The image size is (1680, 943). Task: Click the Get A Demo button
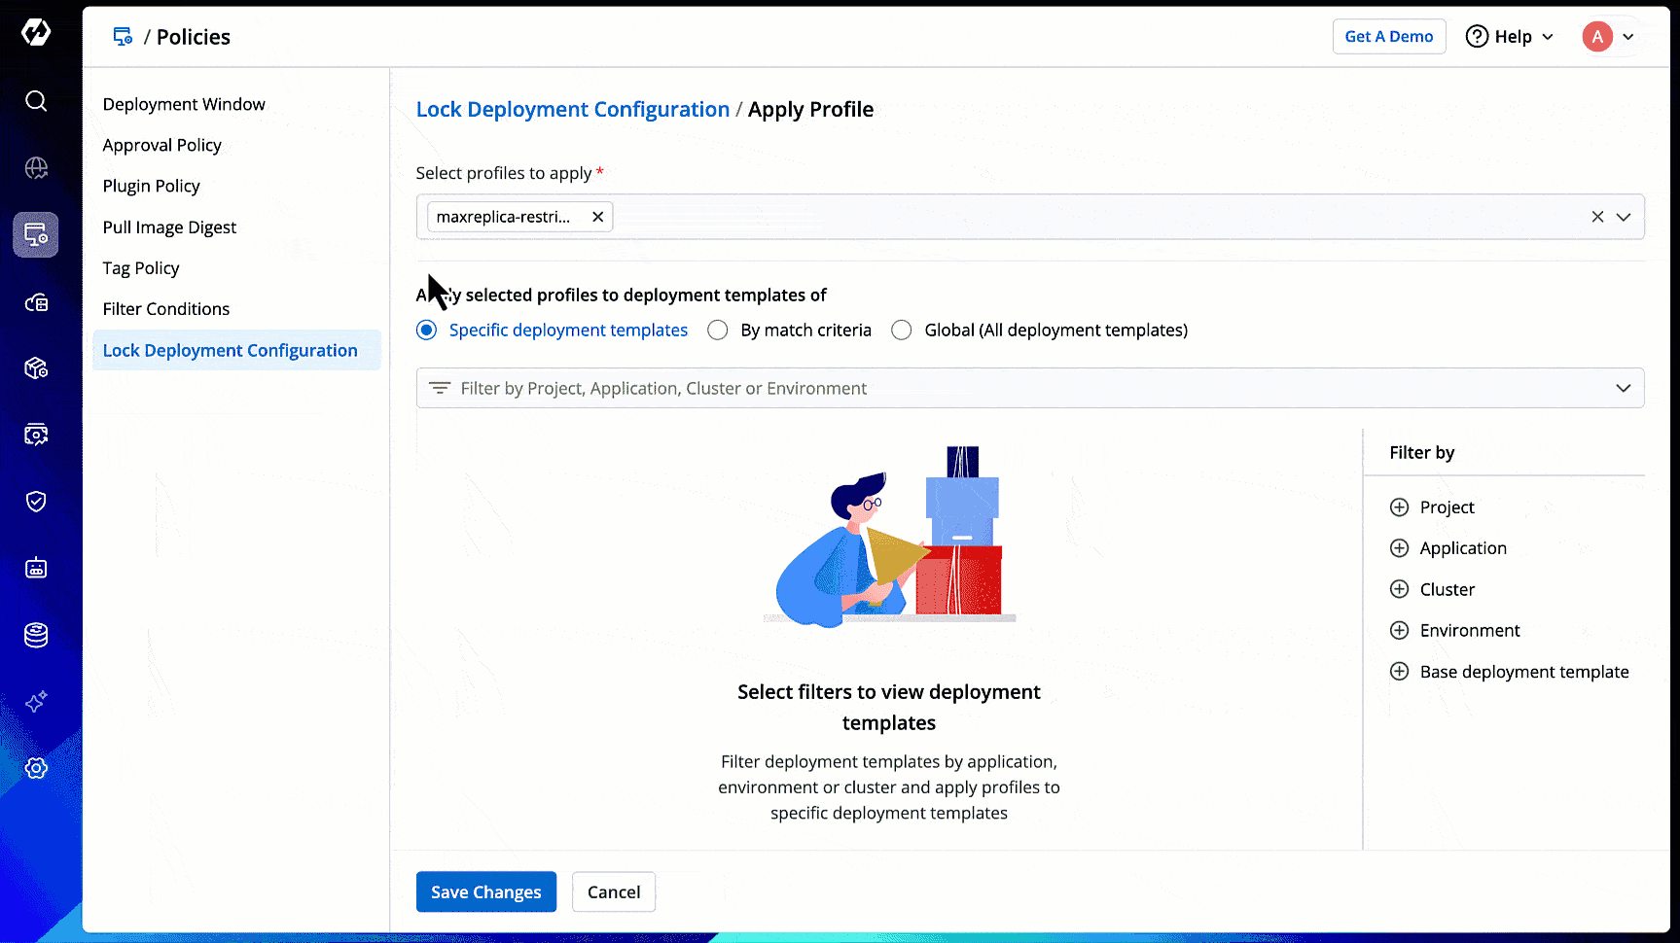(x=1388, y=37)
